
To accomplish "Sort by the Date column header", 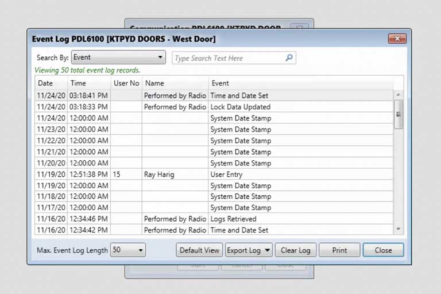I will pyautogui.click(x=45, y=83).
